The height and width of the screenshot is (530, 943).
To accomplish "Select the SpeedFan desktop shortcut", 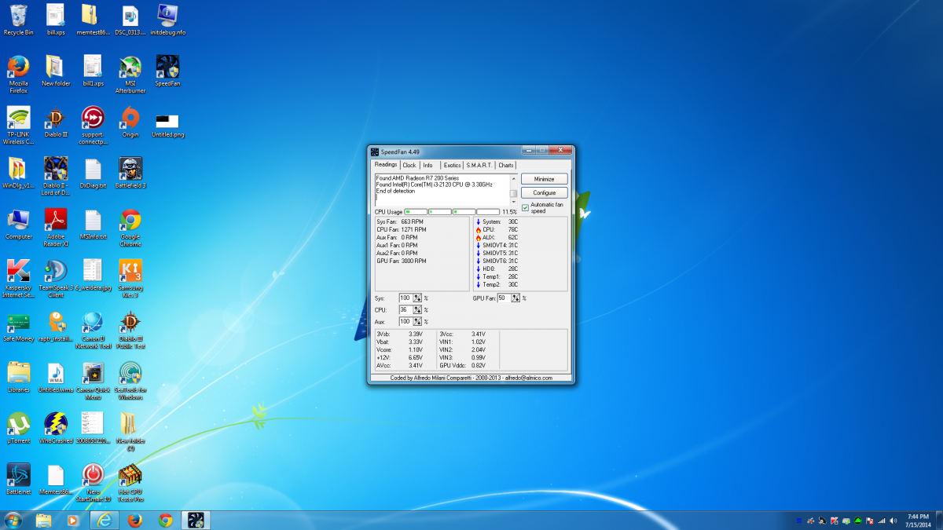I will pyautogui.click(x=167, y=70).
